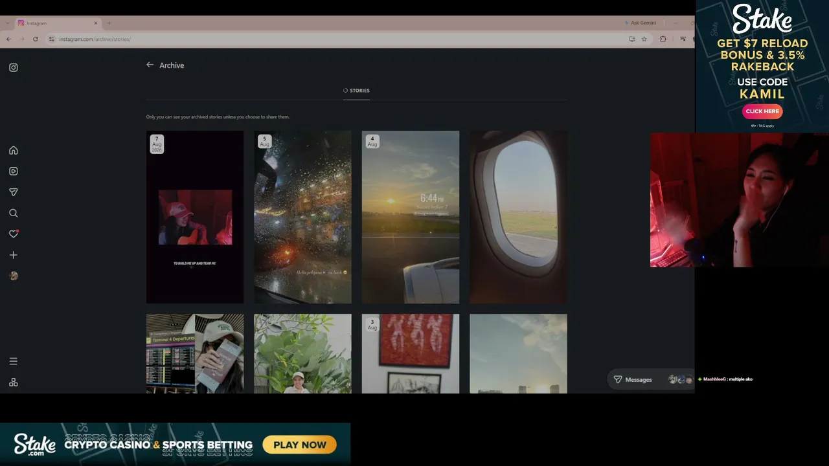Screen dimensions: 829x466
Task: Open a new browser tab
Action: tap(109, 23)
